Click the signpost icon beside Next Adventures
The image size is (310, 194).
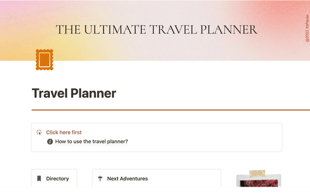(x=100, y=178)
